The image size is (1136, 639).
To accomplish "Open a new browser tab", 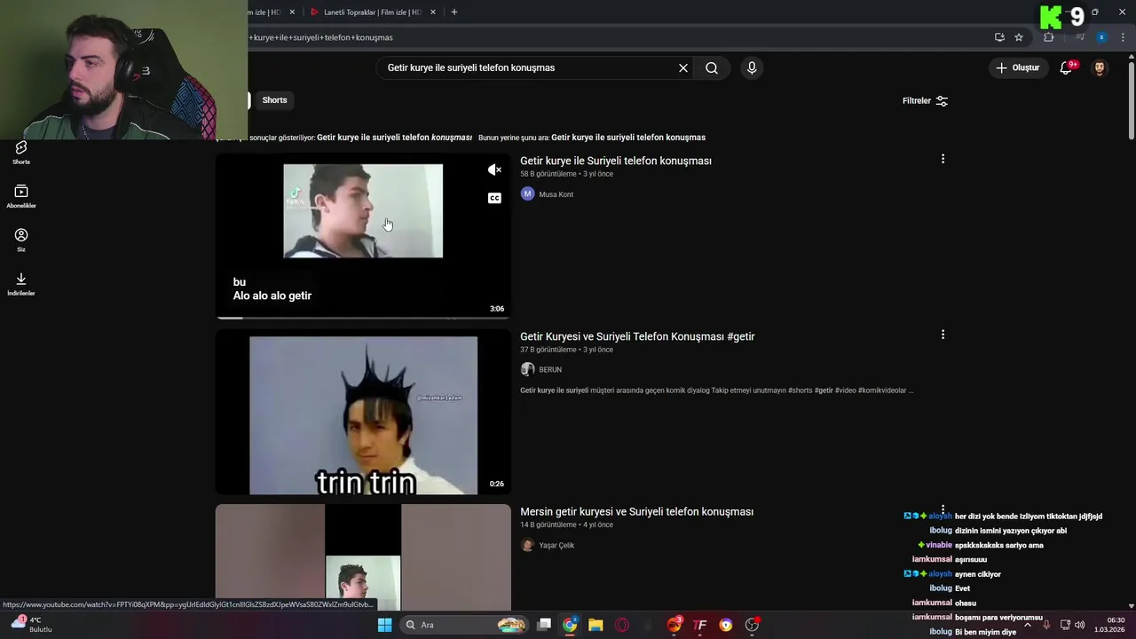I will pyautogui.click(x=454, y=12).
